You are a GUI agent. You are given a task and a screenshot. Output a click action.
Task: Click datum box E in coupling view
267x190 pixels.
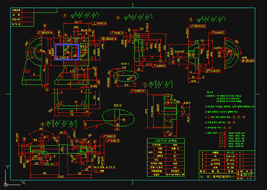[173, 62]
